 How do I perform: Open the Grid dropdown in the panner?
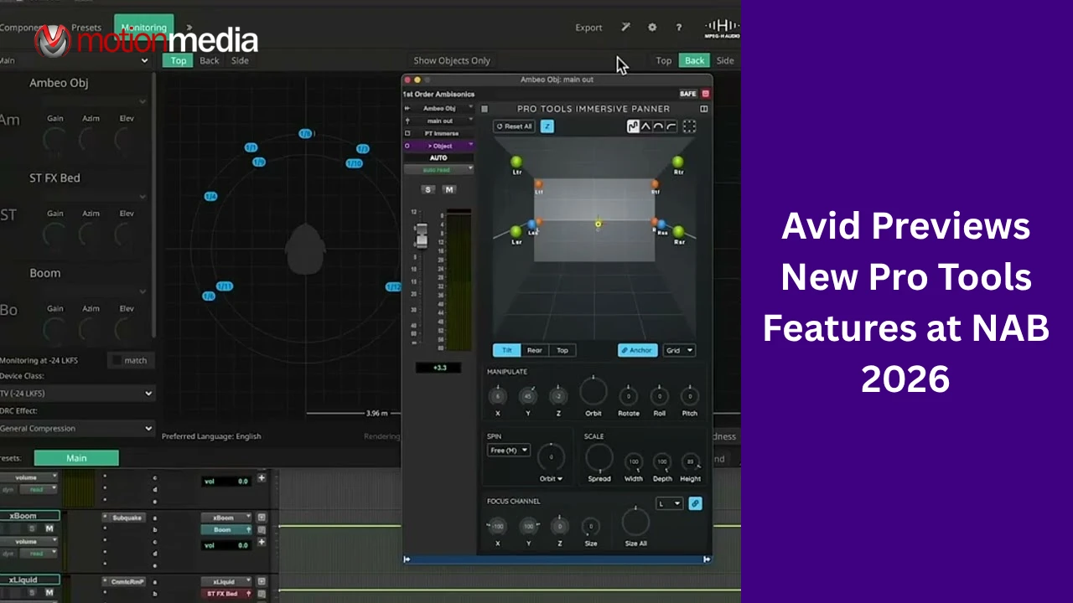(679, 350)
